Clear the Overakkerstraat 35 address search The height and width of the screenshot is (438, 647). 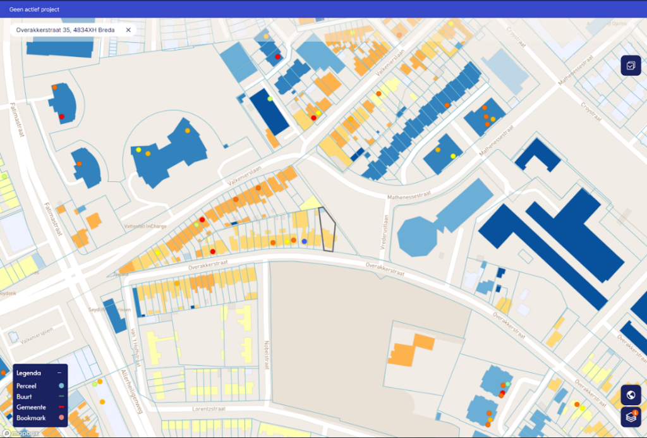click(x=128, y=30)
